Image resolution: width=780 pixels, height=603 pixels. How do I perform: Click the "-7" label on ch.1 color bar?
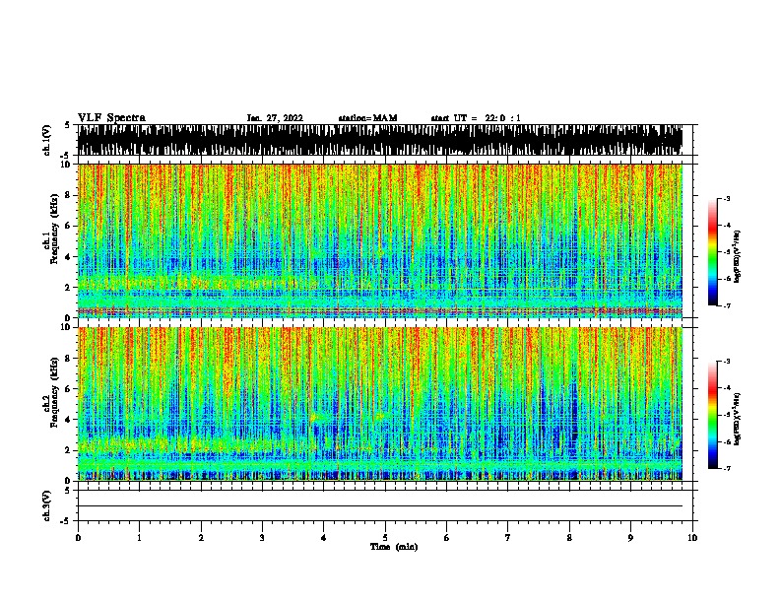pyautogui.click(x=726, y=305)
